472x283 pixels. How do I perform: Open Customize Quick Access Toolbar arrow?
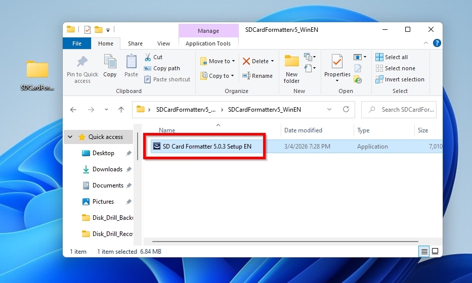108,30
